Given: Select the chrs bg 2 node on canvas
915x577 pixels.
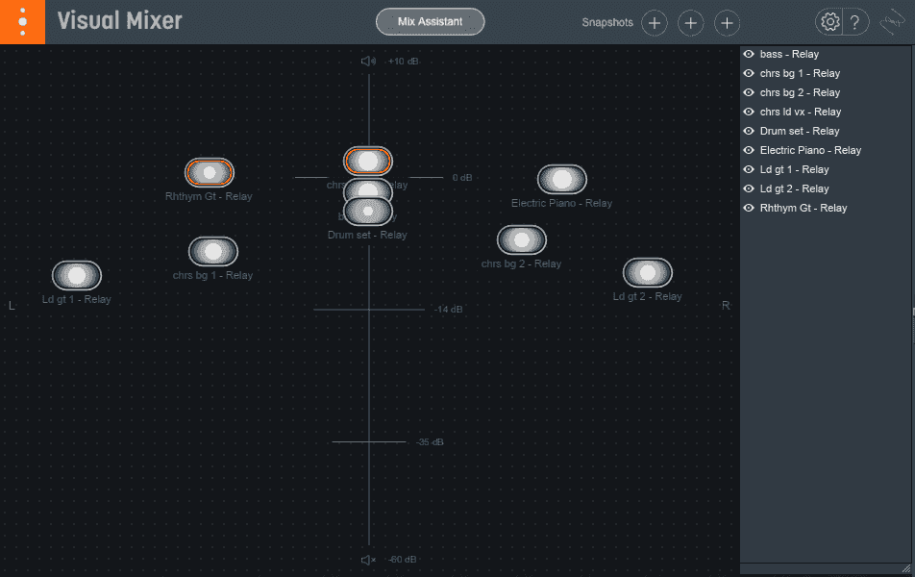Looking at the screenshot, I should pyautogui.click(x=522, y=239).
